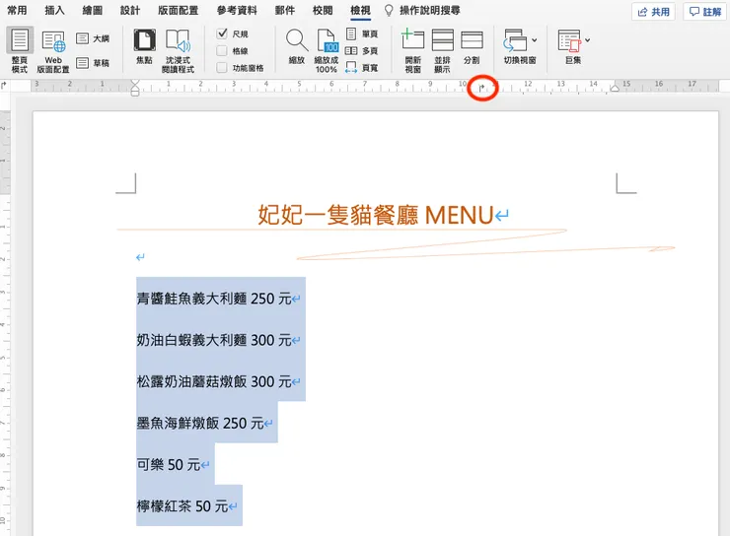
Task: Expand Switch Windows dropdown arrow
Action: tap(535, 40)
